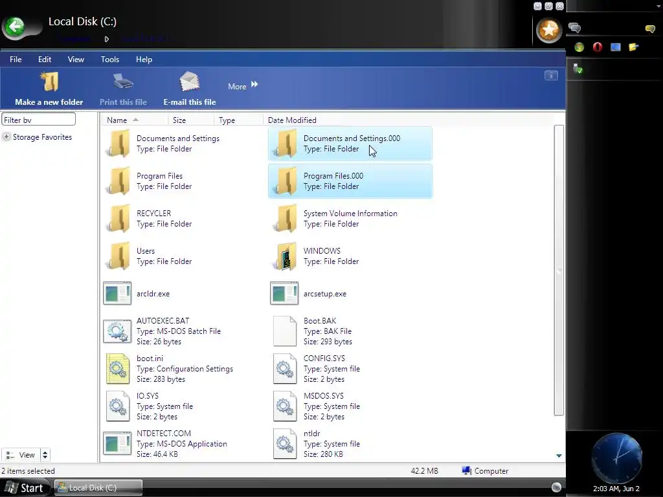Launch the green Windows orb sidebar icon
This screenshot has width=663, height=497.
point(579,47)
